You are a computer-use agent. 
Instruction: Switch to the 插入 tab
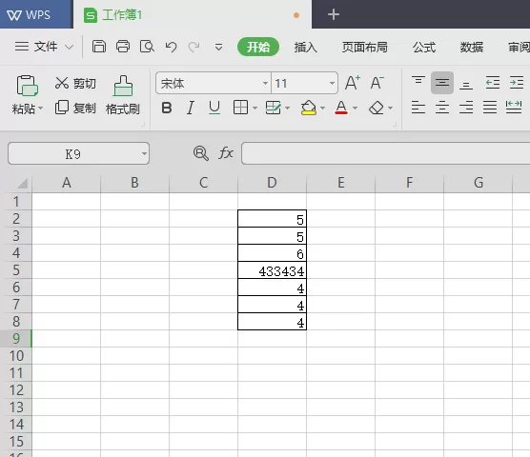point(306,48)
